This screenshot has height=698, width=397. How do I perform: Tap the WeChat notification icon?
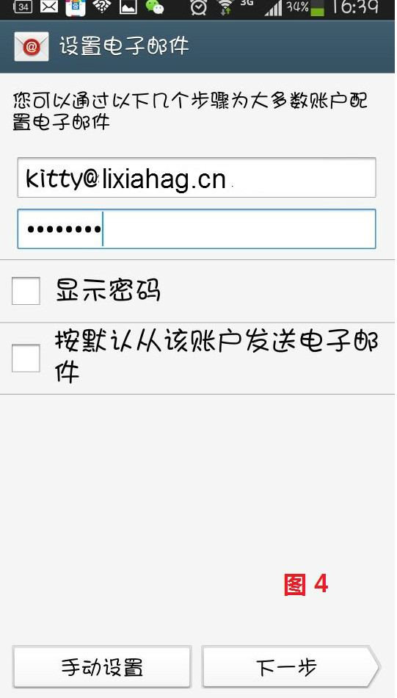pyautogui.click(x=155, y=7)
